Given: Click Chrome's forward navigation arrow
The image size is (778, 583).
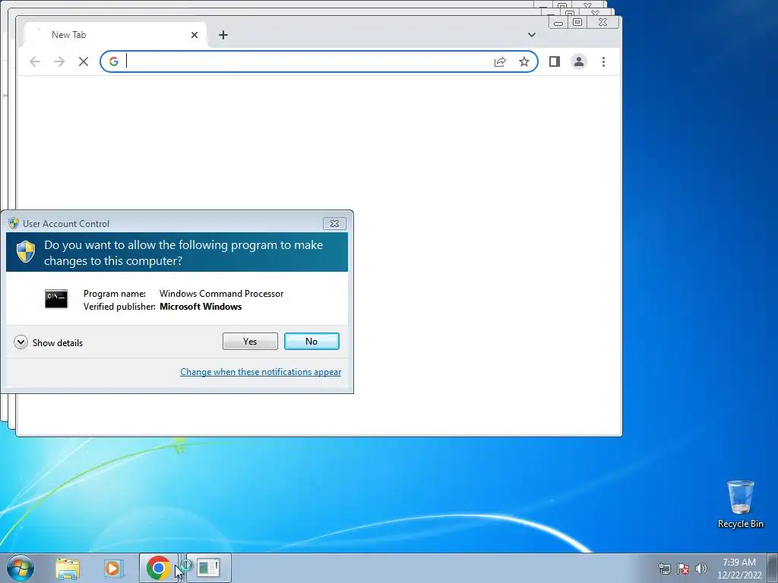Looking at the screenshot, I should pyautogui.click(x=59, y=61).
